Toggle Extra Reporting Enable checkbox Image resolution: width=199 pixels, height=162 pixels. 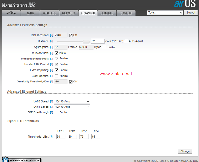coord(57,70)
